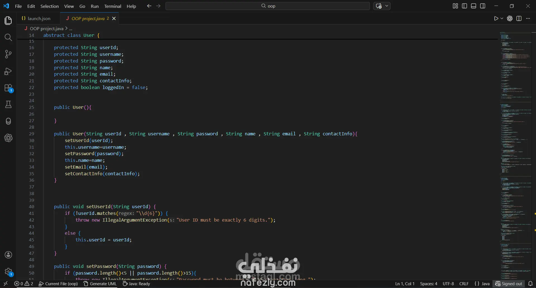Go forward with the navigation arrow
536x288 pixels.
click(158, 6)
